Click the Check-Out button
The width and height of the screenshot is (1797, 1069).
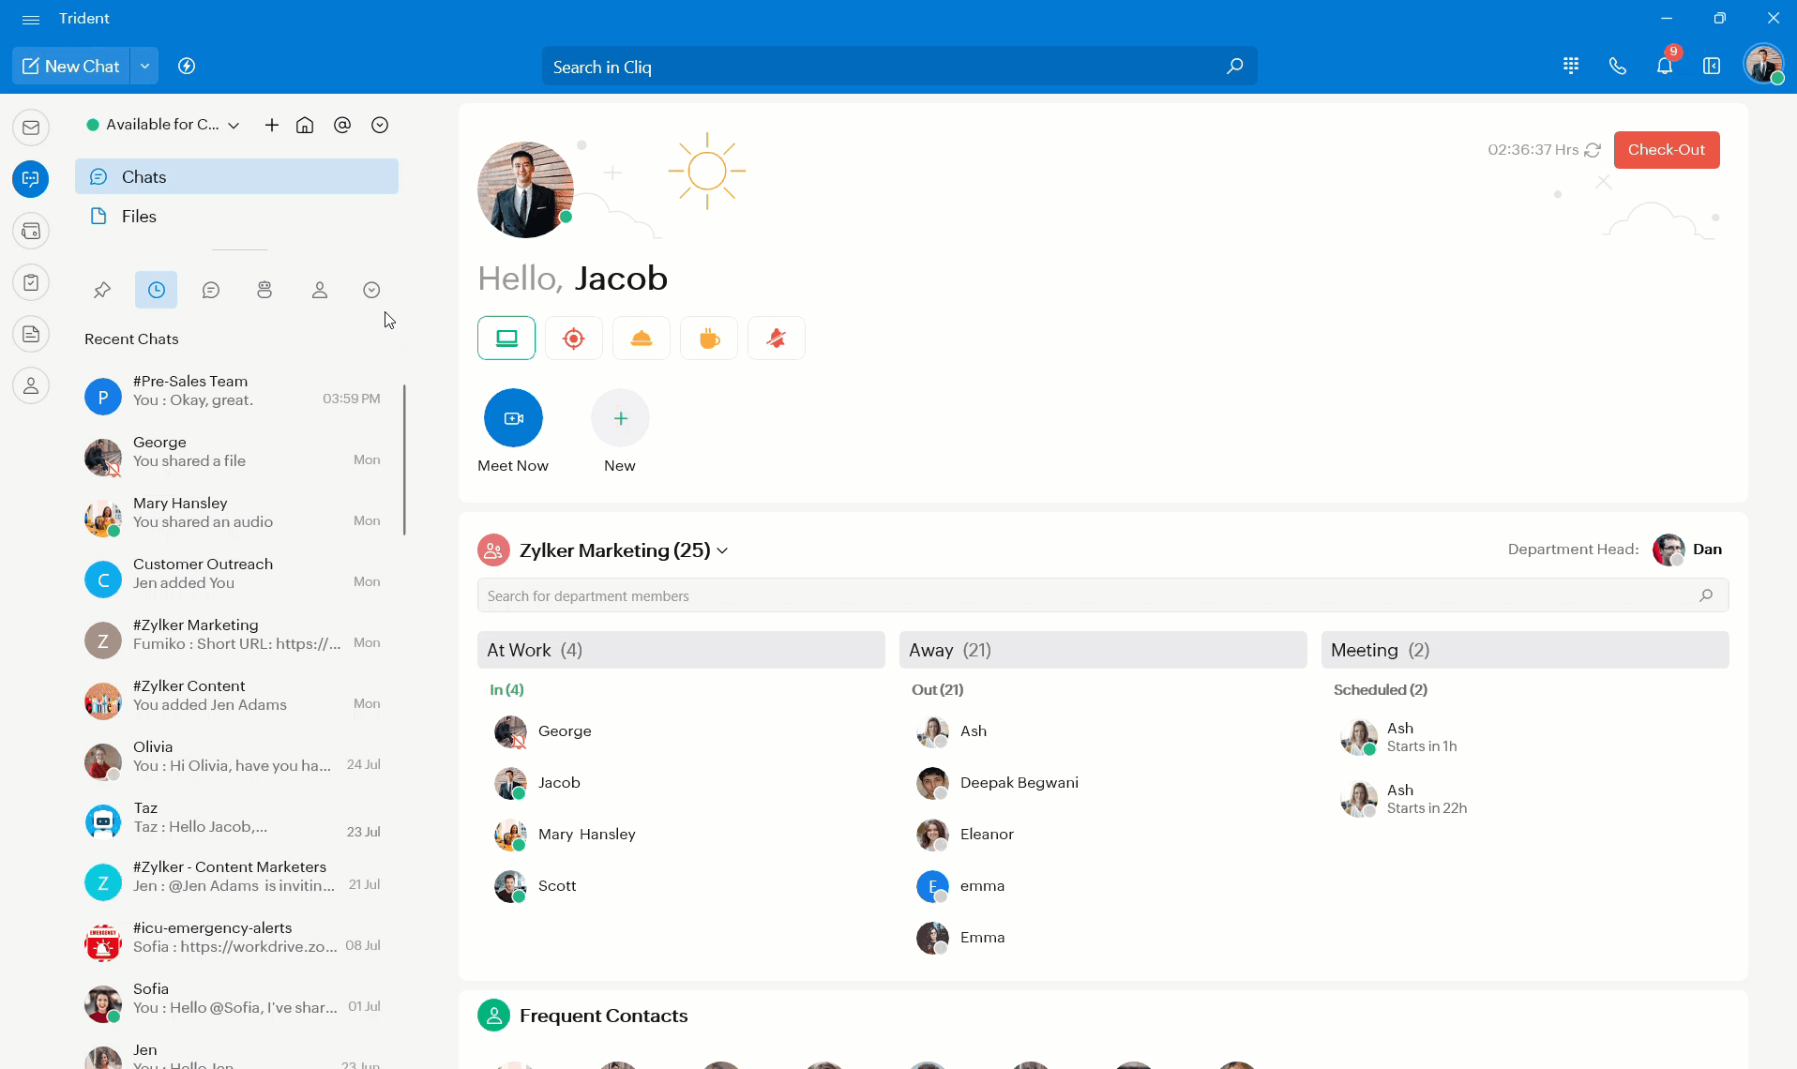(x=1667, y=150)
